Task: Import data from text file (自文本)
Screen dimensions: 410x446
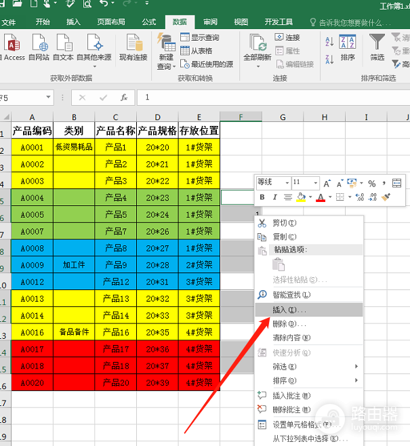Action: [x=63, y=47]
